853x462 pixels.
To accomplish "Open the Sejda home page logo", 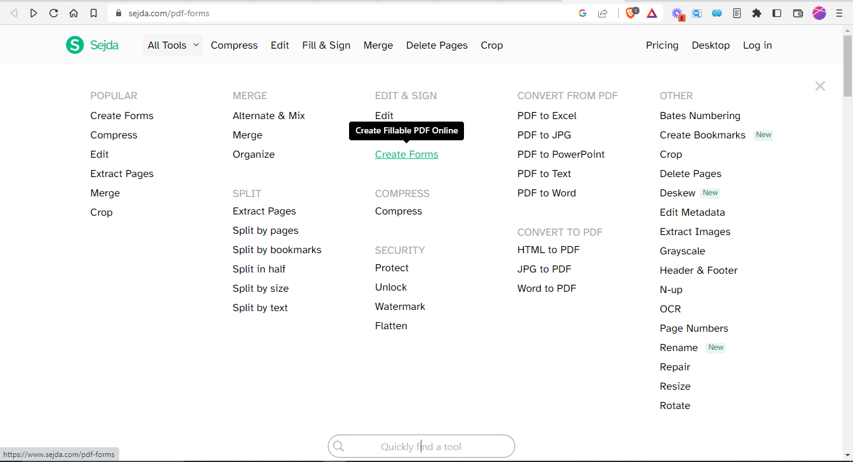I will tap(92, 44).
